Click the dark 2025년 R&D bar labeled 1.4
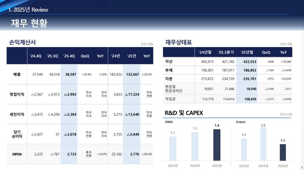 [x=217, y=145]
